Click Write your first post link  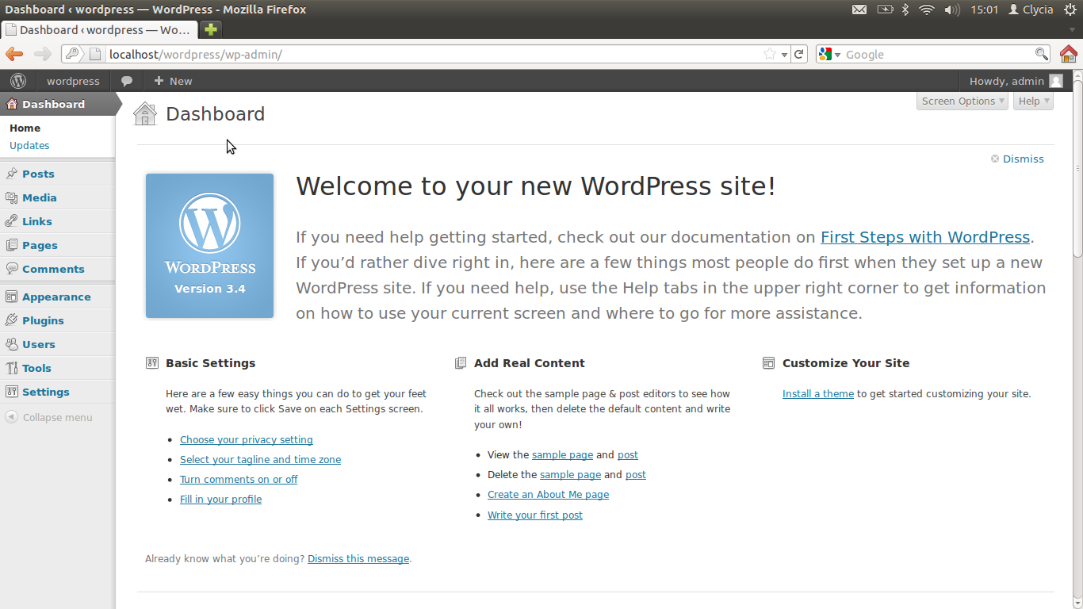click(535, 515)
